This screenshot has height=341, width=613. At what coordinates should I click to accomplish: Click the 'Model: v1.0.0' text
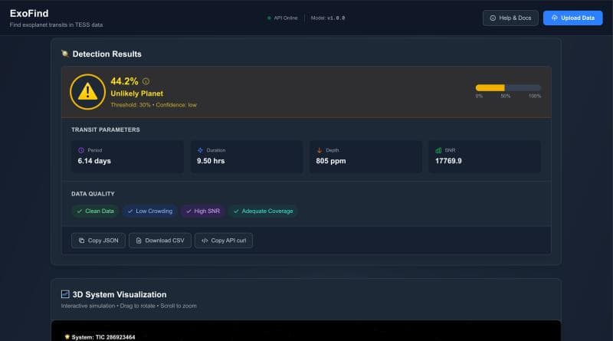(x=328, y=18)
